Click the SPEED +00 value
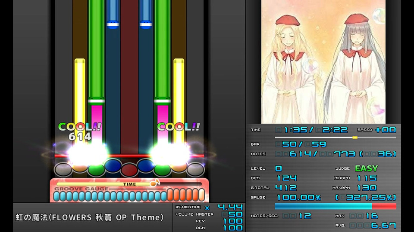414x232 pixels. pyautogui.click(x=386, y=130)
